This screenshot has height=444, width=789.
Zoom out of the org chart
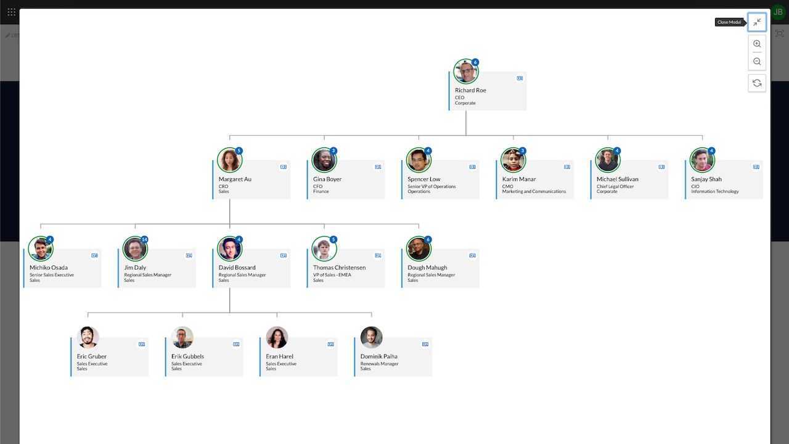[757, 62]
